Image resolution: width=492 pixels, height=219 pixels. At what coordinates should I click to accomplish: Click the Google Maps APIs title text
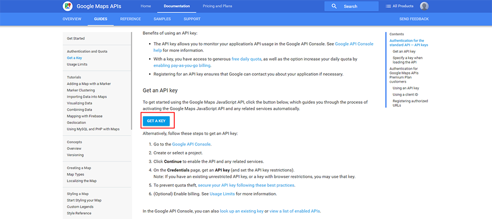[x=99, y=6]
